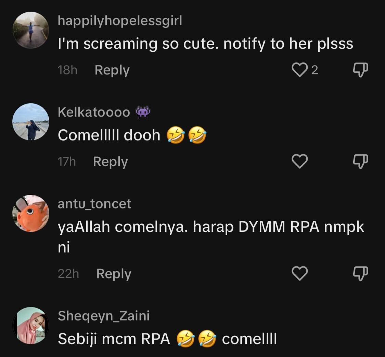Open Sheqeyn_Zaini's profile picture
385x357 pixels.
[31, 325]
